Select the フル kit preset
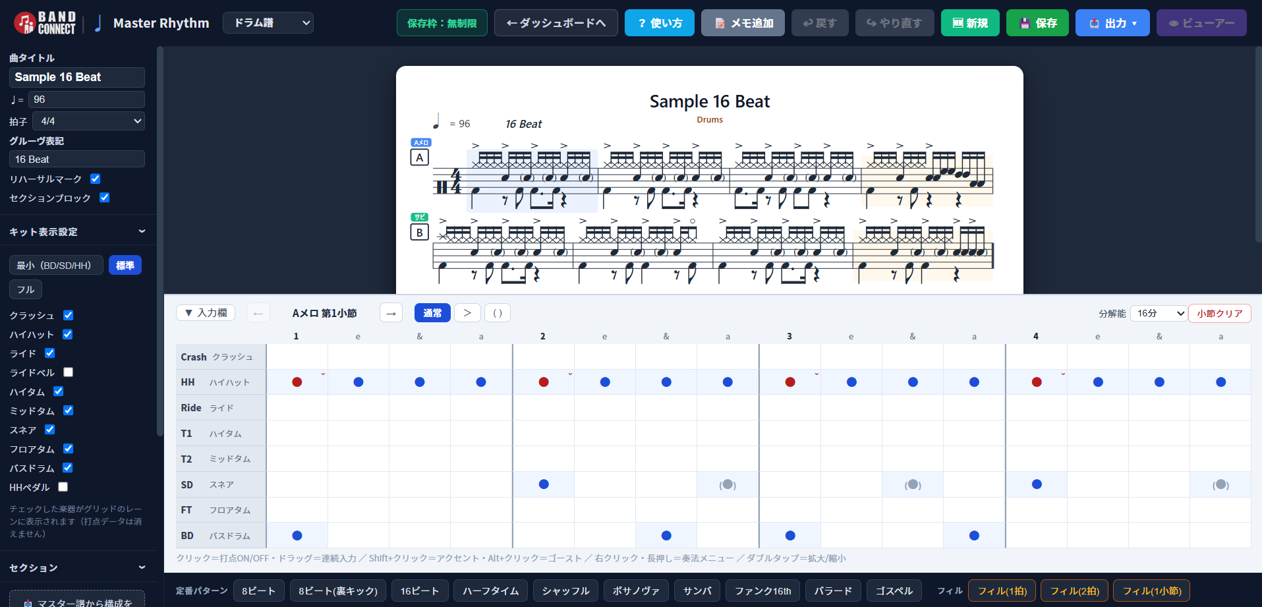The height and width of the screenshot is (607, 1262). [x=26, y=289]
